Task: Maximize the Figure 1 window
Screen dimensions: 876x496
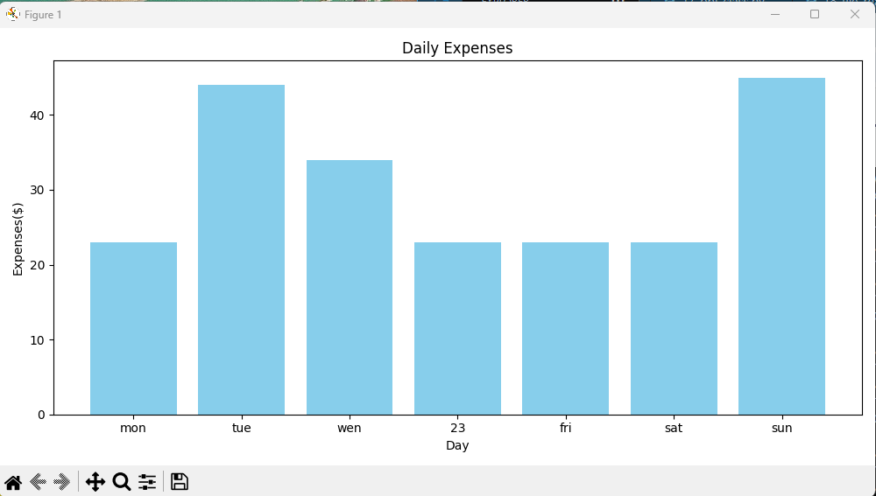Action: tap(815, 14)
